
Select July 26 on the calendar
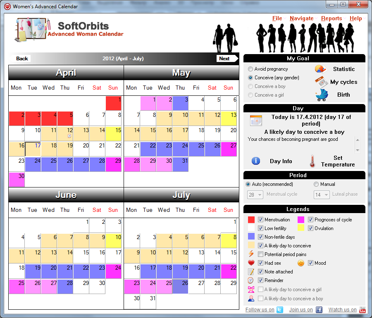[x=180, y=287]
